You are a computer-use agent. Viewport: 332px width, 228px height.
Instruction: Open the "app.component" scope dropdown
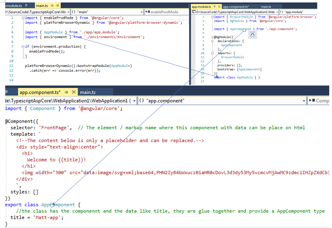point(304,101)
